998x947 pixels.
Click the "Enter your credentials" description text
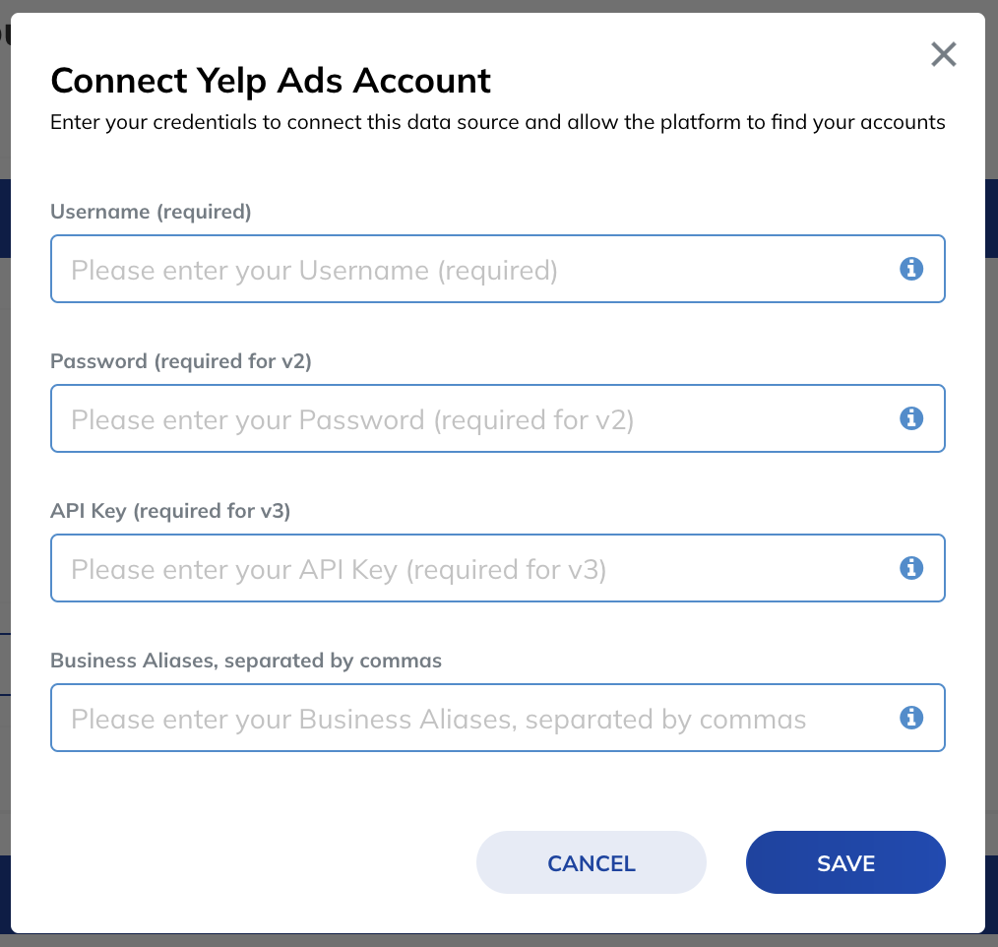[498, 121]
